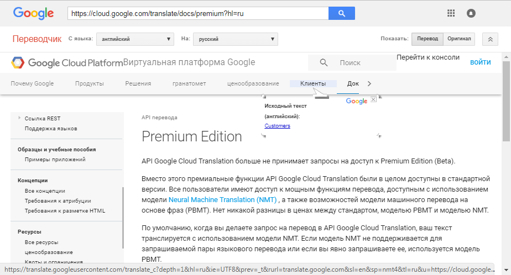Show more nav tabs with right chevron
The width and height of the screenshot is (511, 275).
click(x=369, y=83)
